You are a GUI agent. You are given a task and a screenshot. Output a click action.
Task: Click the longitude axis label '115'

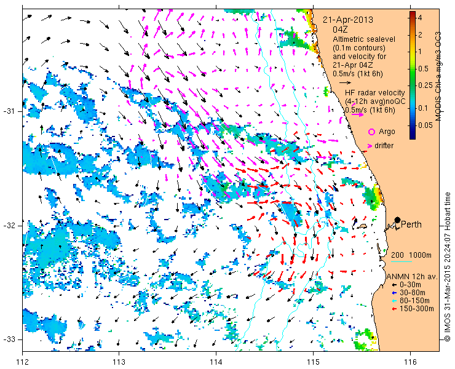click(x=313, y=362)
